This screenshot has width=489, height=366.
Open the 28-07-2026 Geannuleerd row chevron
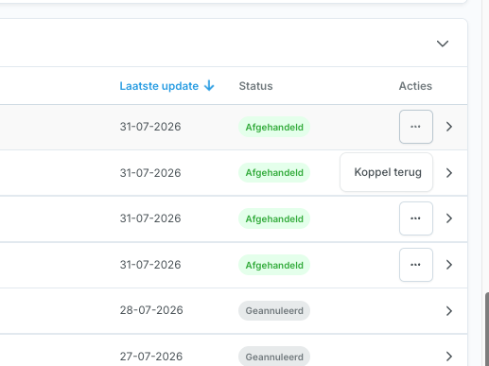(449, 311)
